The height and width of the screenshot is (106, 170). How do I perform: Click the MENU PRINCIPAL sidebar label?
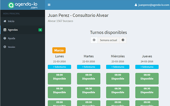11,14
